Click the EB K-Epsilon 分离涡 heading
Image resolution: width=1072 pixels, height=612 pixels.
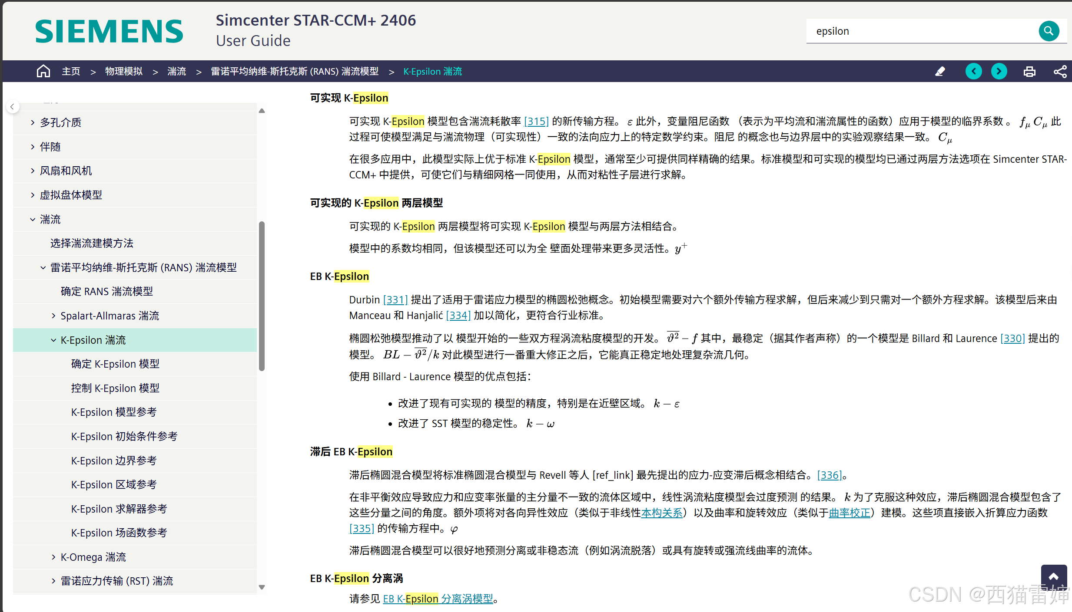[x=356, y=578]
